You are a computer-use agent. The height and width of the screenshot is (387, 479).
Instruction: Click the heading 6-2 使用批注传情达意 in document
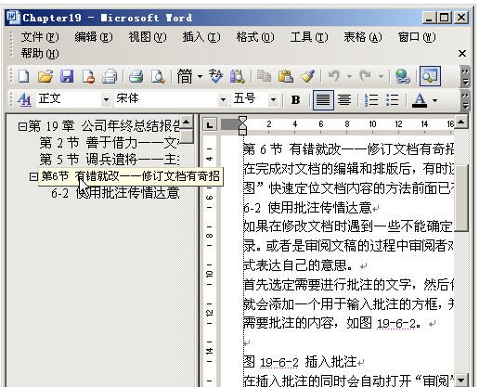[x=307, y=208]
